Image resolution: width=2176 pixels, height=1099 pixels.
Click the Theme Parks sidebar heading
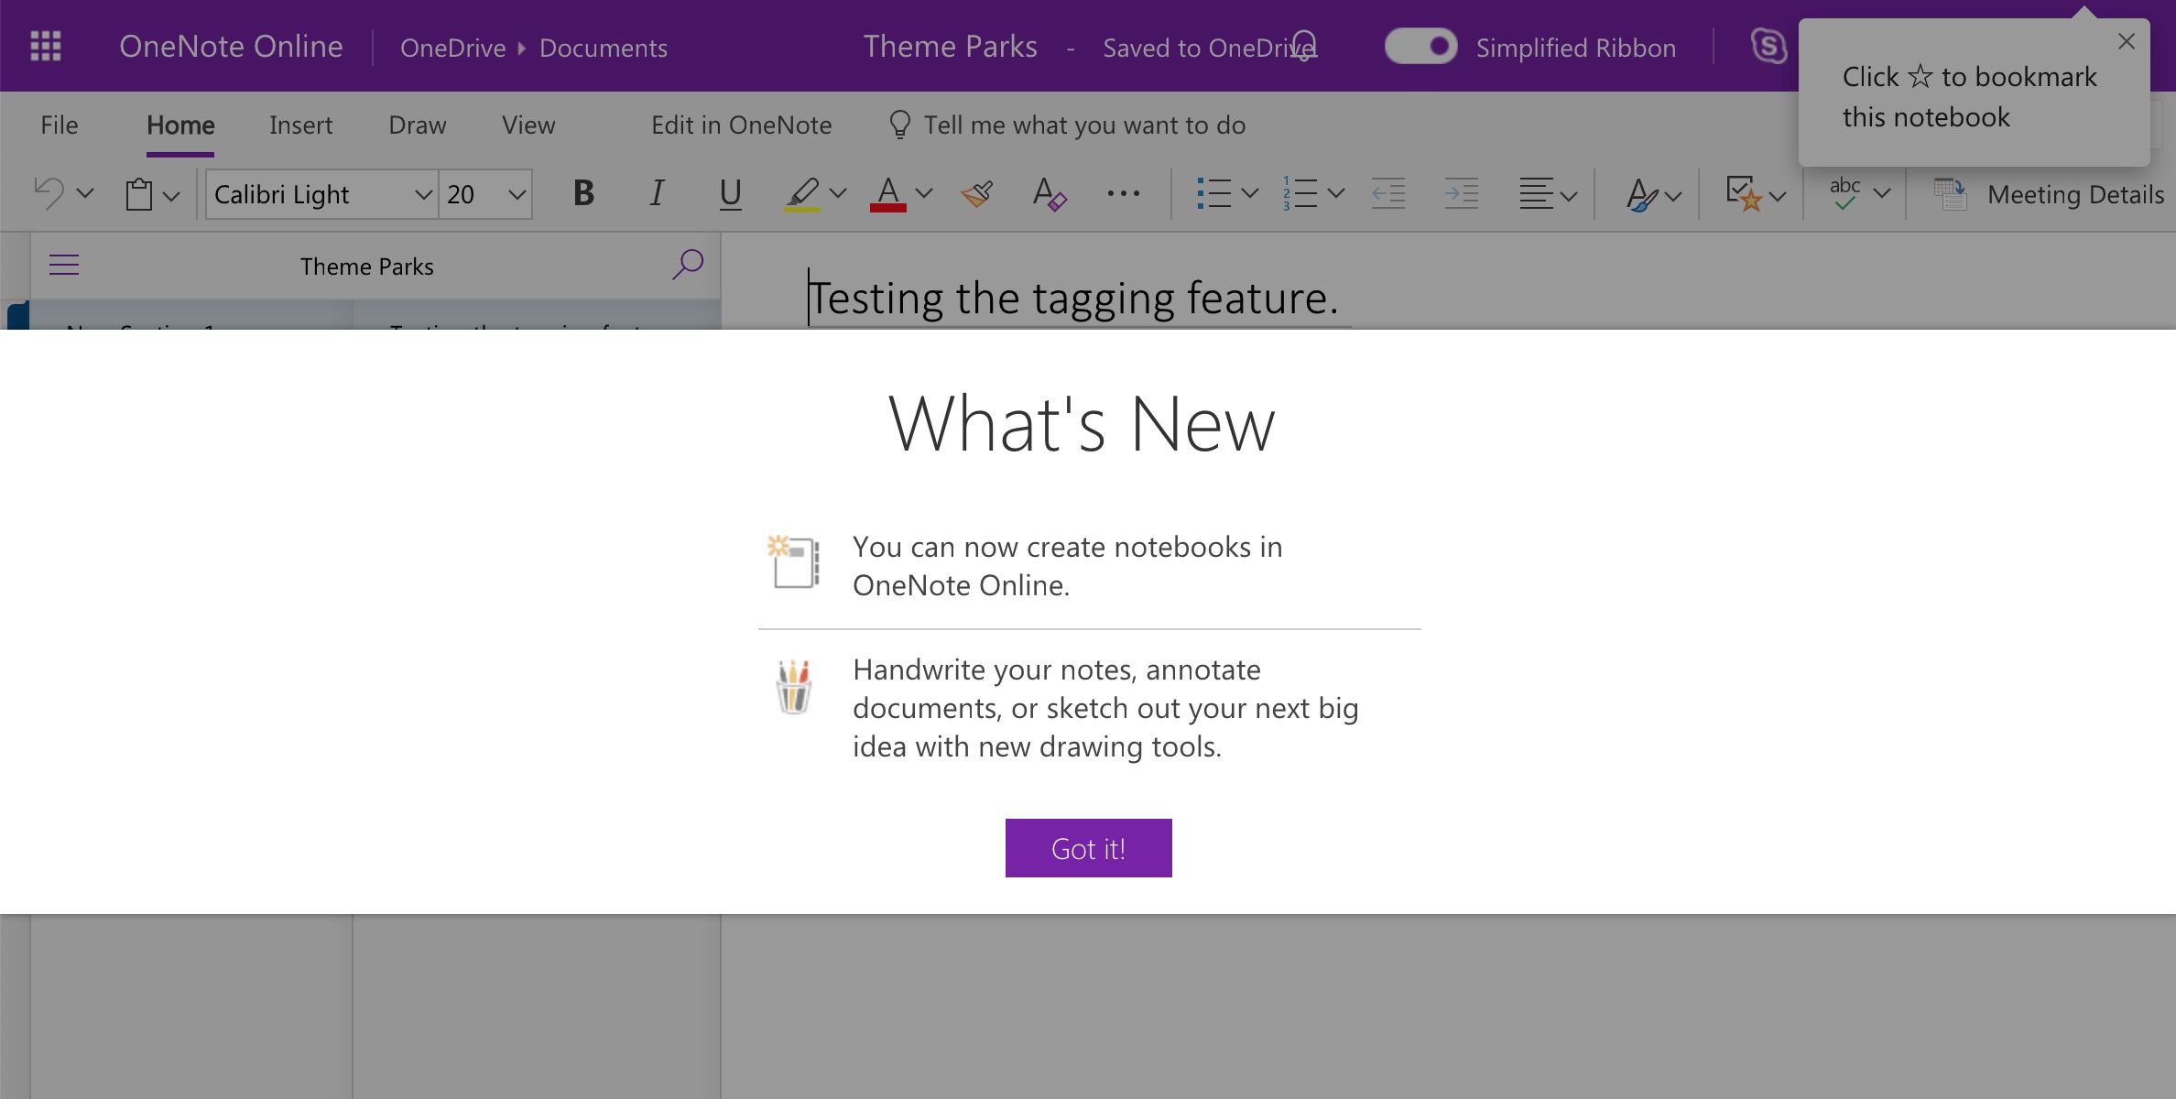coord(366,267)
